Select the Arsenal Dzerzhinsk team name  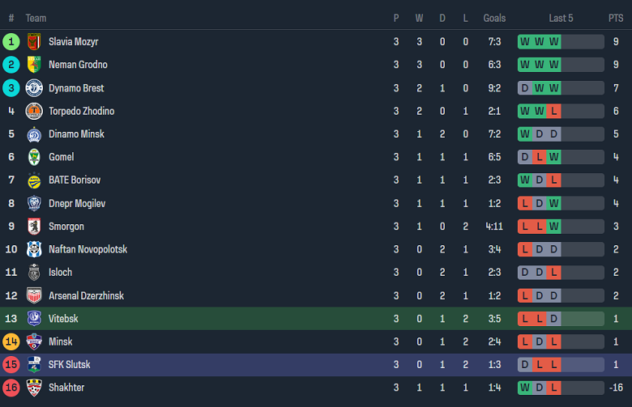[x=86, y=296]
